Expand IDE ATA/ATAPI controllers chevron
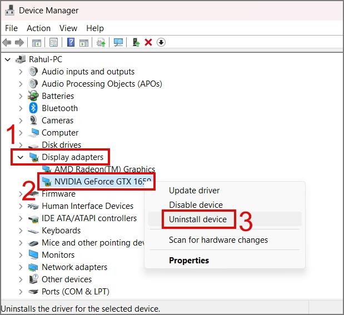The width and height of the screenshot is (344, 315). 21,218
